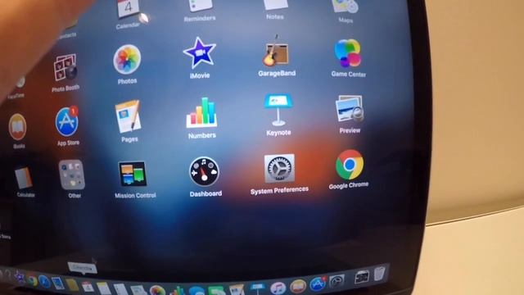Open System Preferences in the Dock
Viewport: 524px width, 295px height.
[x=337, y=282]
